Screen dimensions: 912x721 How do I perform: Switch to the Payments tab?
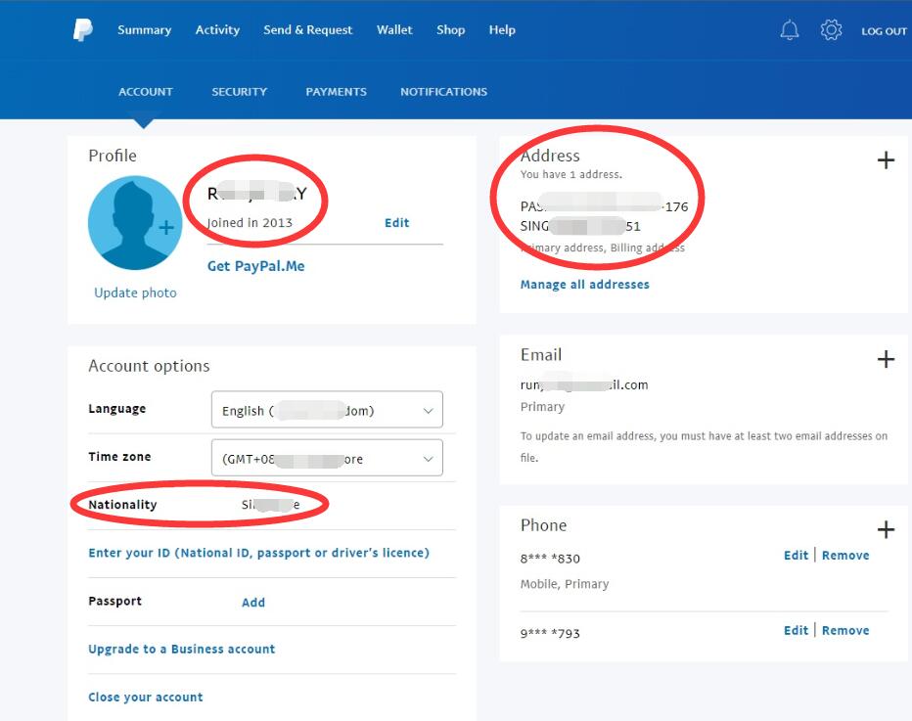[x=336, y=92]
